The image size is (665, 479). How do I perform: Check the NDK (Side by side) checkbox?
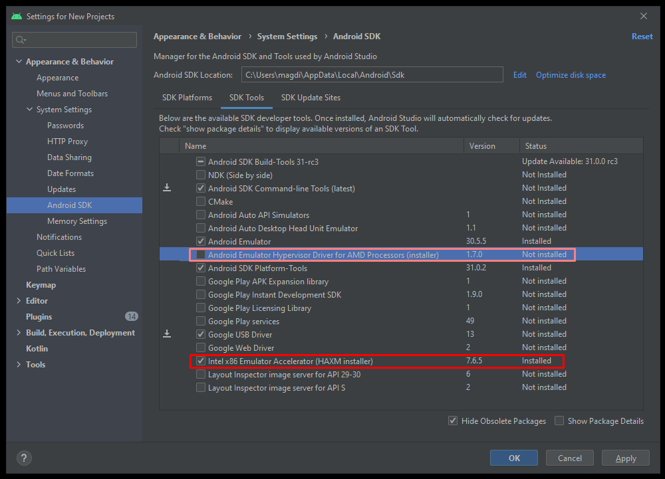coord(201,175)
